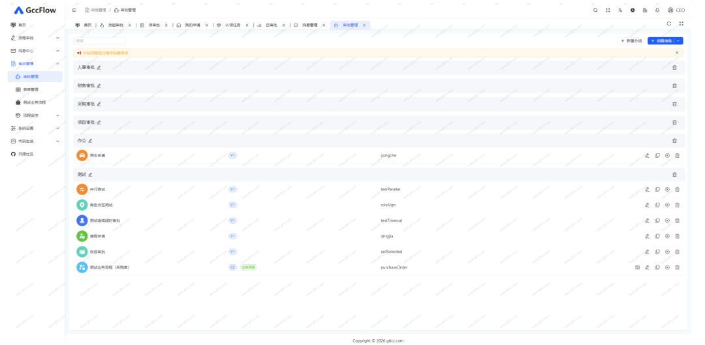Expand the 系统设置 sidebar menu

coord(35,128)
